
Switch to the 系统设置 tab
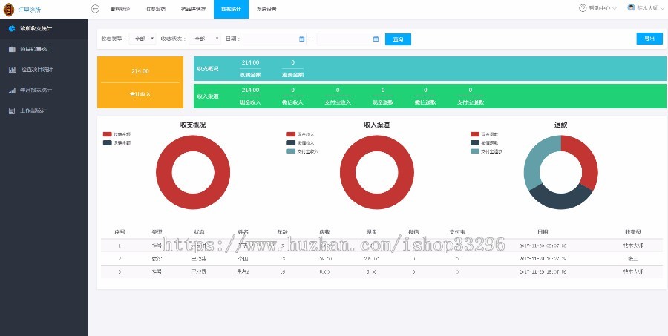pos(266,9)
